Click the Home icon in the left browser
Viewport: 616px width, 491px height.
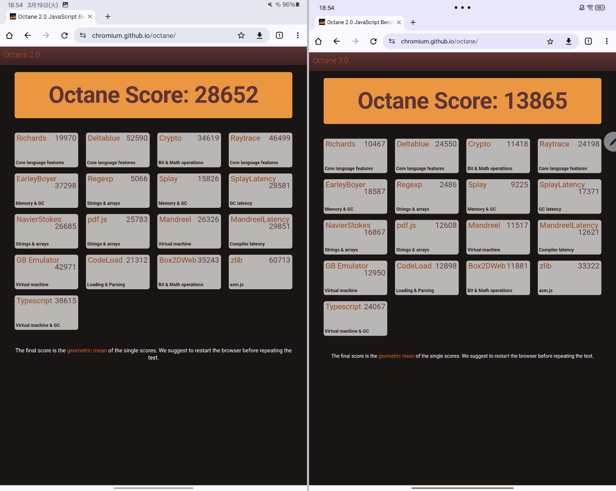[9, 35]
